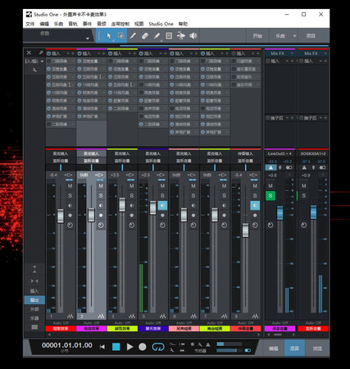Viewport: 350px width, 369px height.
Task: Open the parameter dropdown arrow at the toolbar's left
Action: [x=88, y=39]
